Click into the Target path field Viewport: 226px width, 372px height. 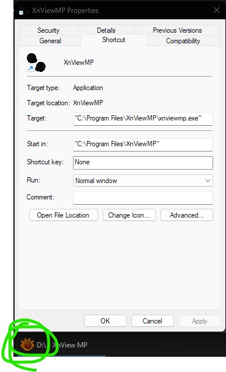(x=143, y=118)
